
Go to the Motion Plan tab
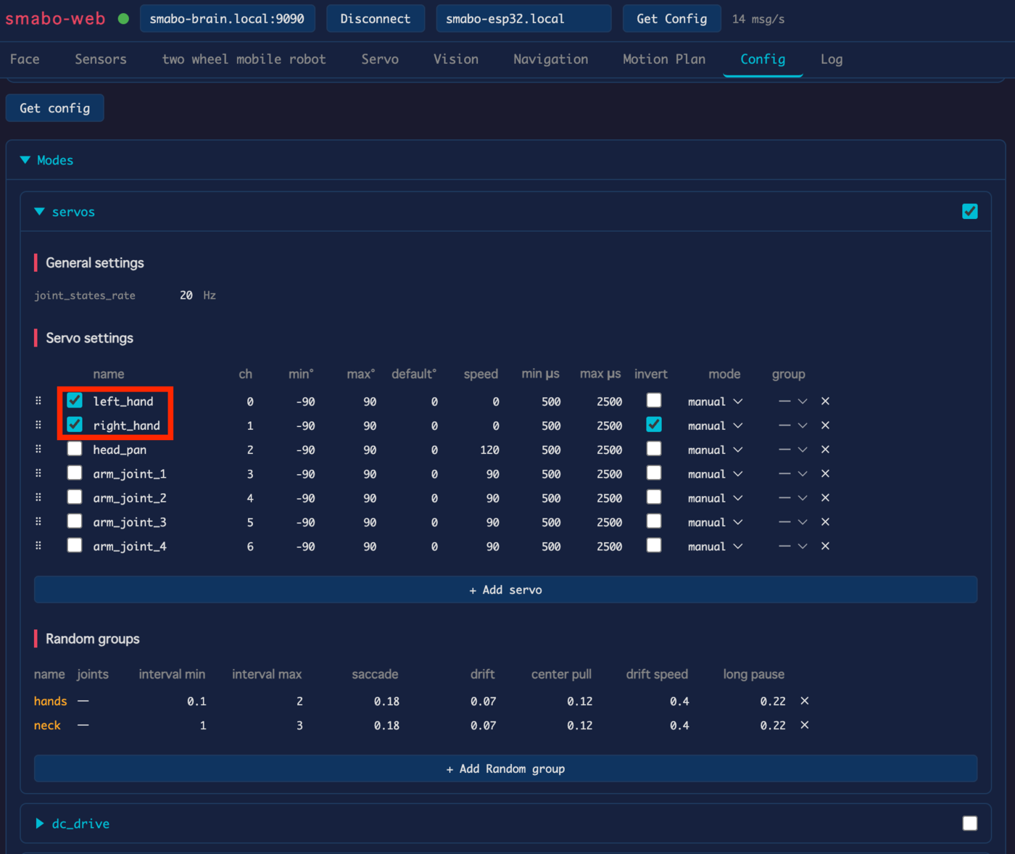pyautogui.click(x=664, y=59)
